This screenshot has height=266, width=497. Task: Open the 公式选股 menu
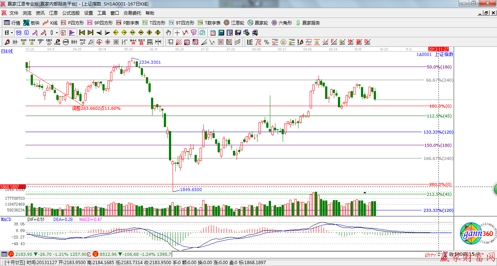pos(71,13)
